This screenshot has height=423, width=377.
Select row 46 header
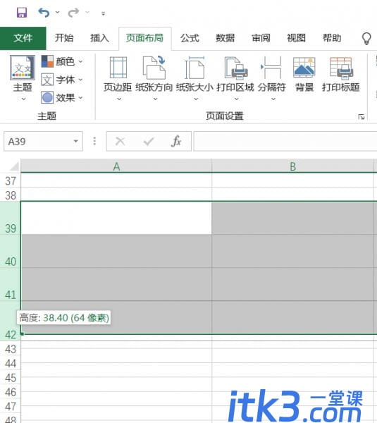(11, 392)
